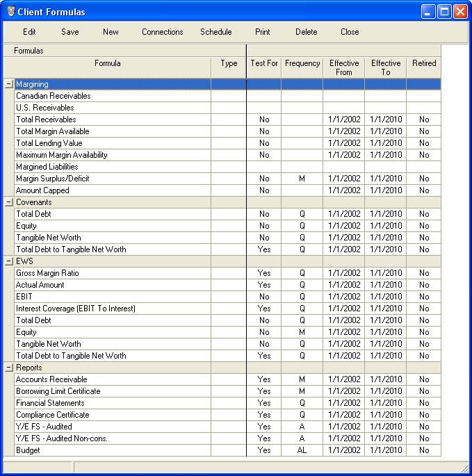
Task: Click the Effective To column header
Action: [385, 67]
